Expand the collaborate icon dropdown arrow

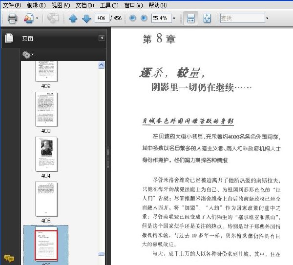click(x=37, y=19)
